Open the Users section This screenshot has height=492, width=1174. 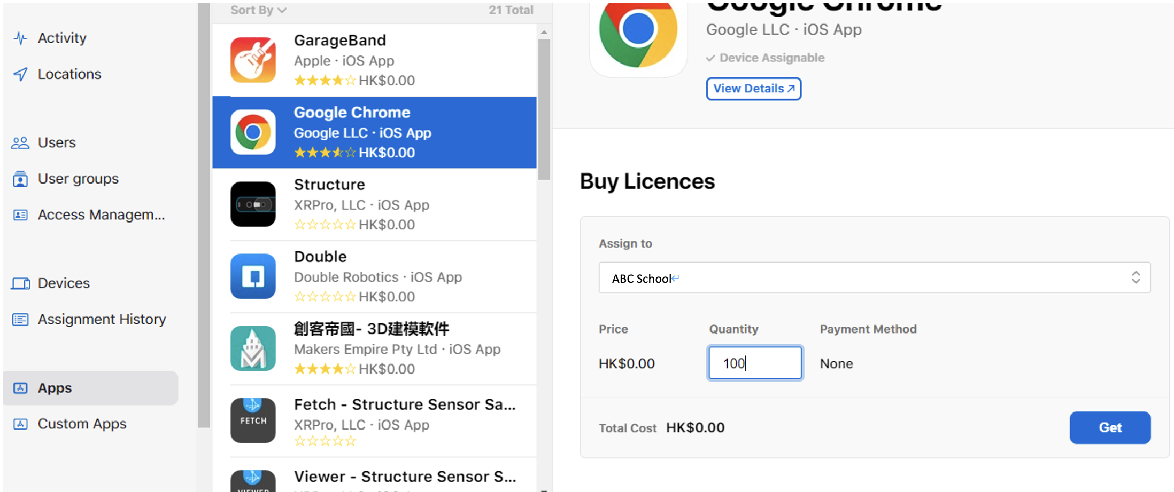(x=57, y=143)
